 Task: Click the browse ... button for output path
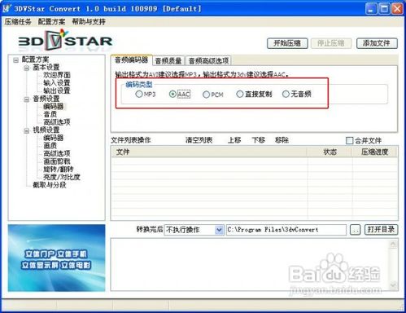click(355, 230)
